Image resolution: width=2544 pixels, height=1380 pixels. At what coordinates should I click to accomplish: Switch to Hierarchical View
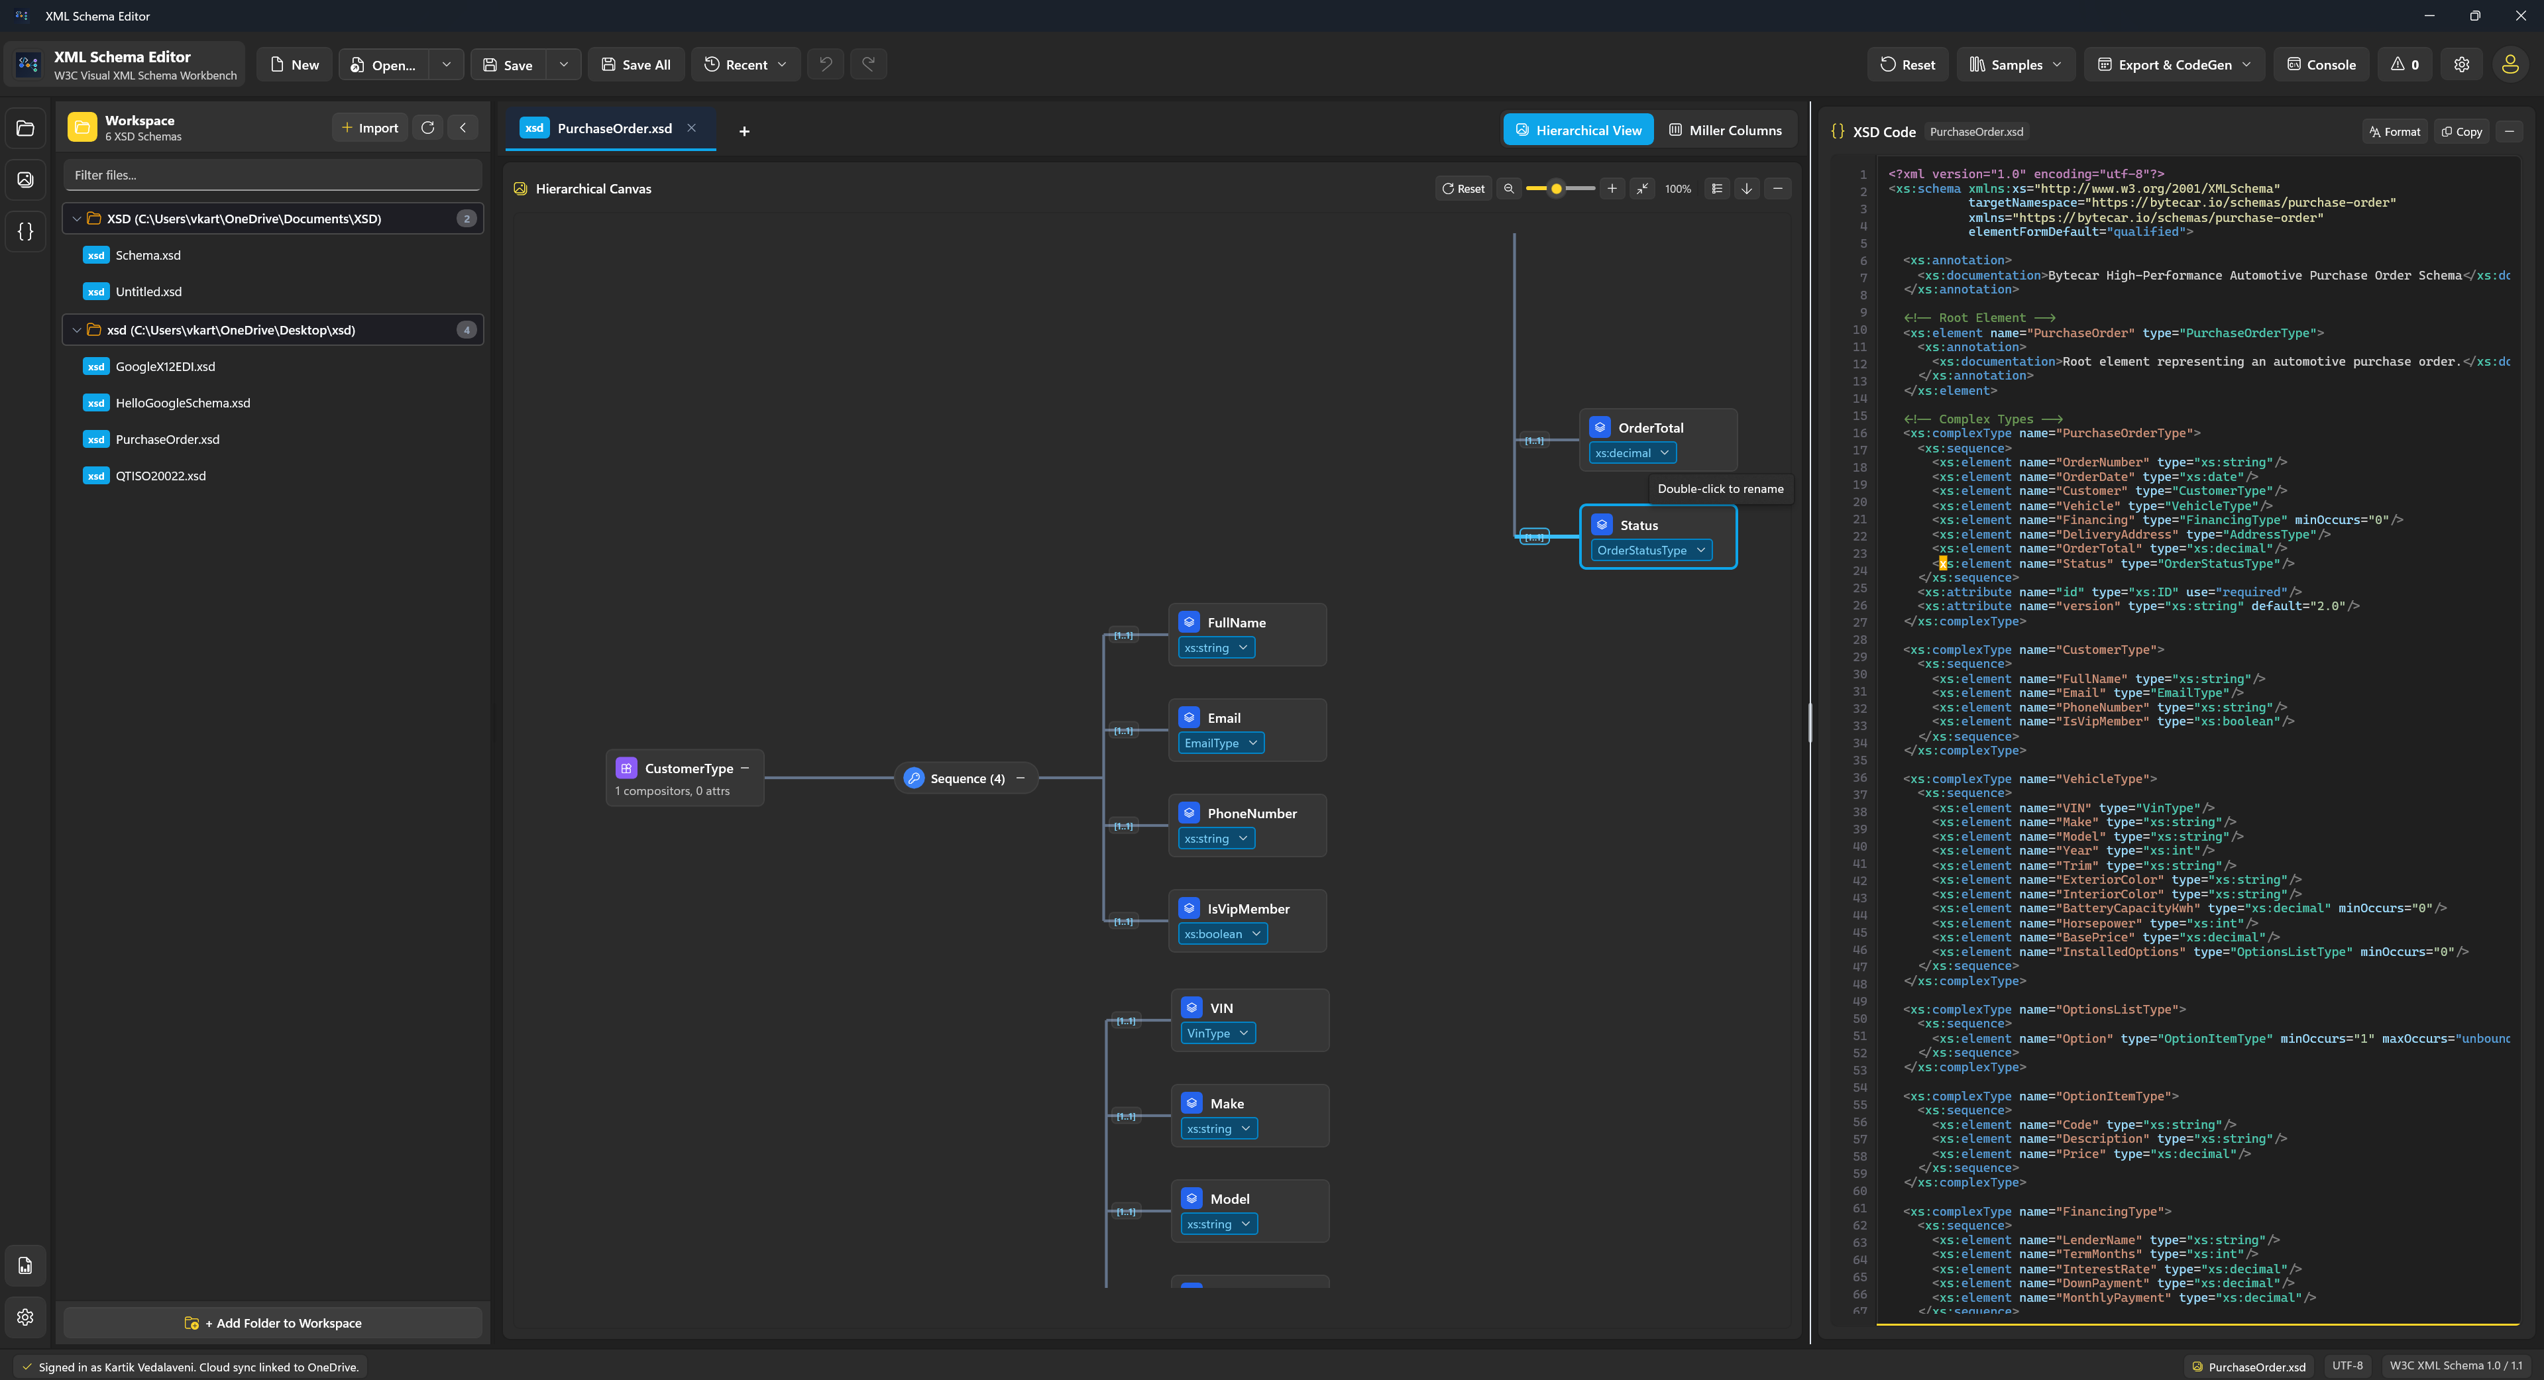coord(1578,131)
